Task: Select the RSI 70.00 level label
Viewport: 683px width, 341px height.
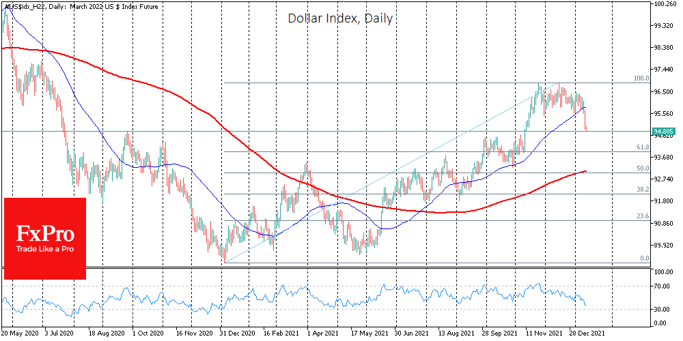Action: pos(664,287)
